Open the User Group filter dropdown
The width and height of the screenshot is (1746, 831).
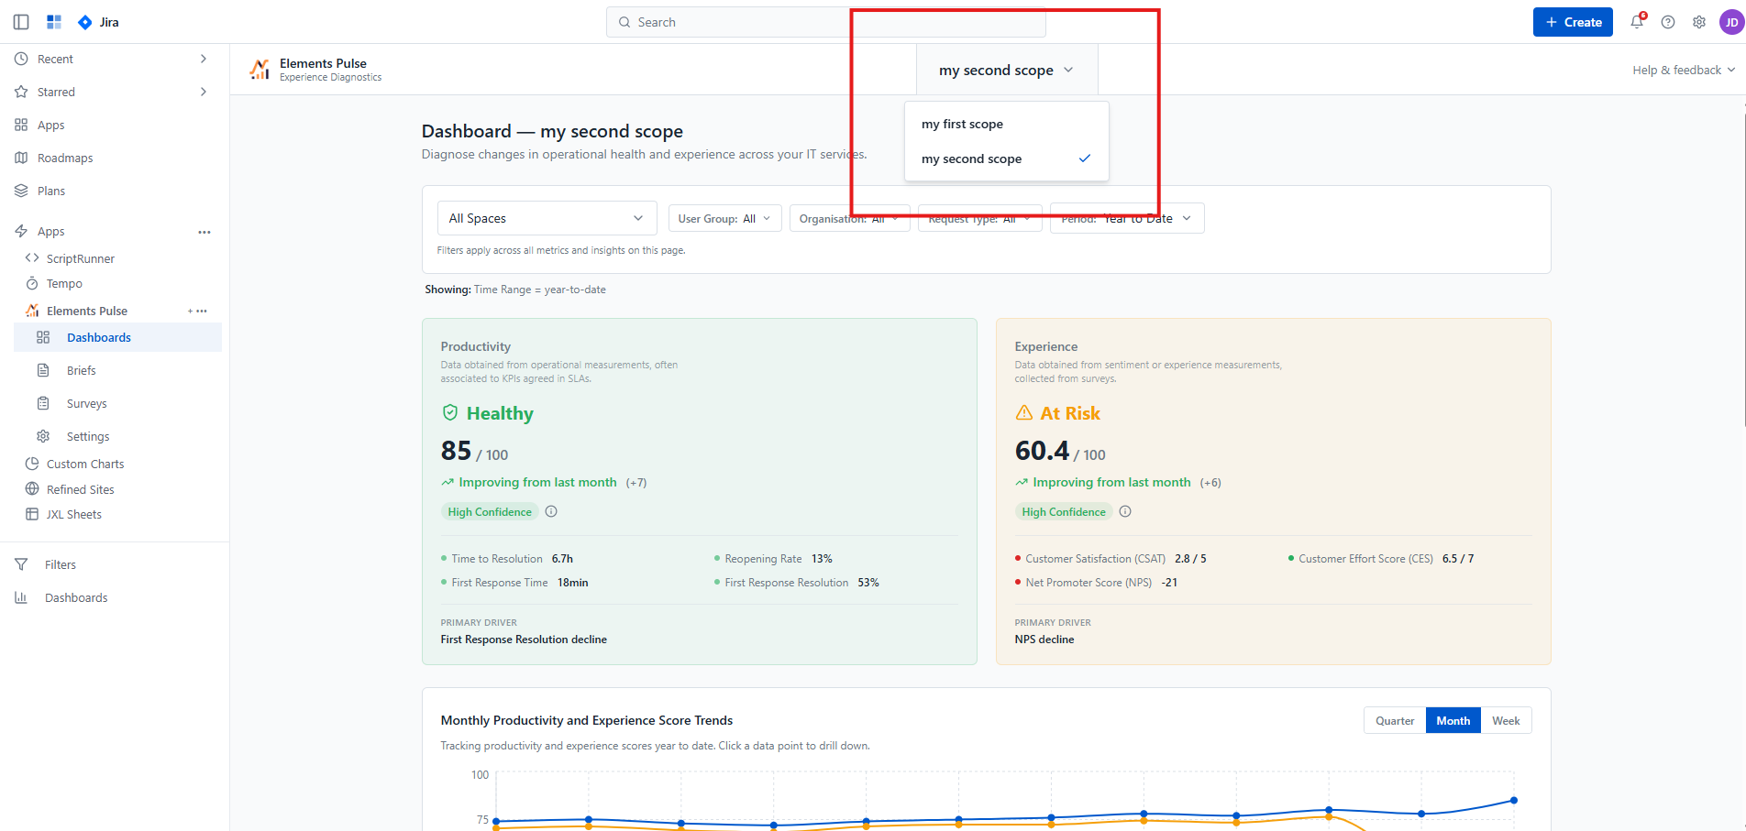[x=724, y=219]
